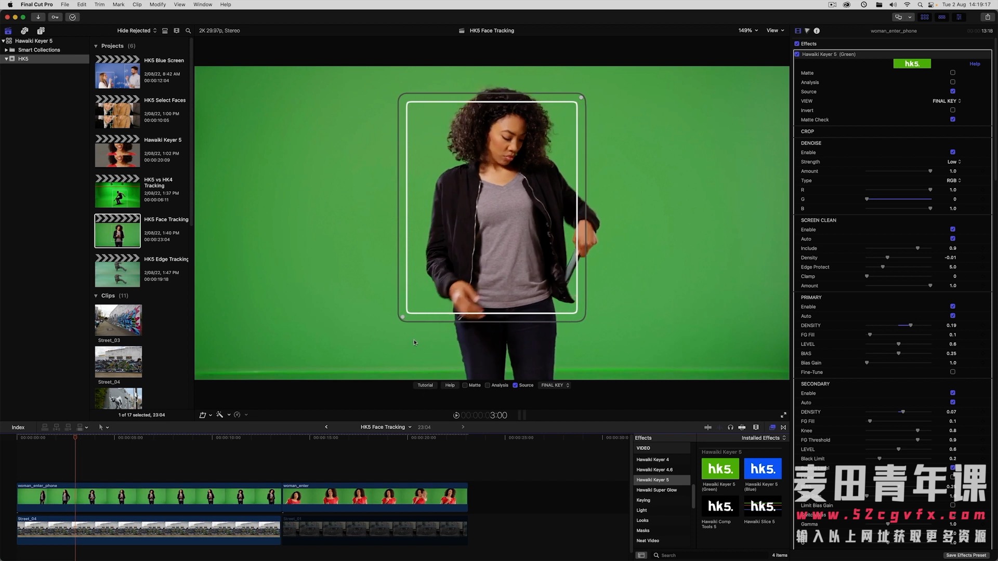
Task: Toggle browser visibility grid icon
Action: tap(925, 17)
